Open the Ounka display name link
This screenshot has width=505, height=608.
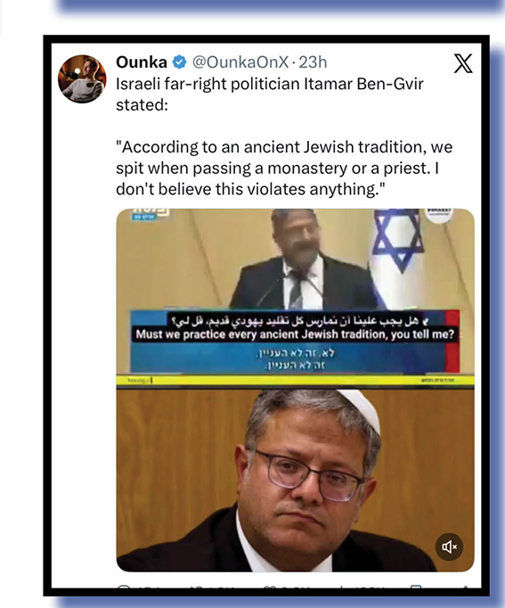[x=142, y=62]
